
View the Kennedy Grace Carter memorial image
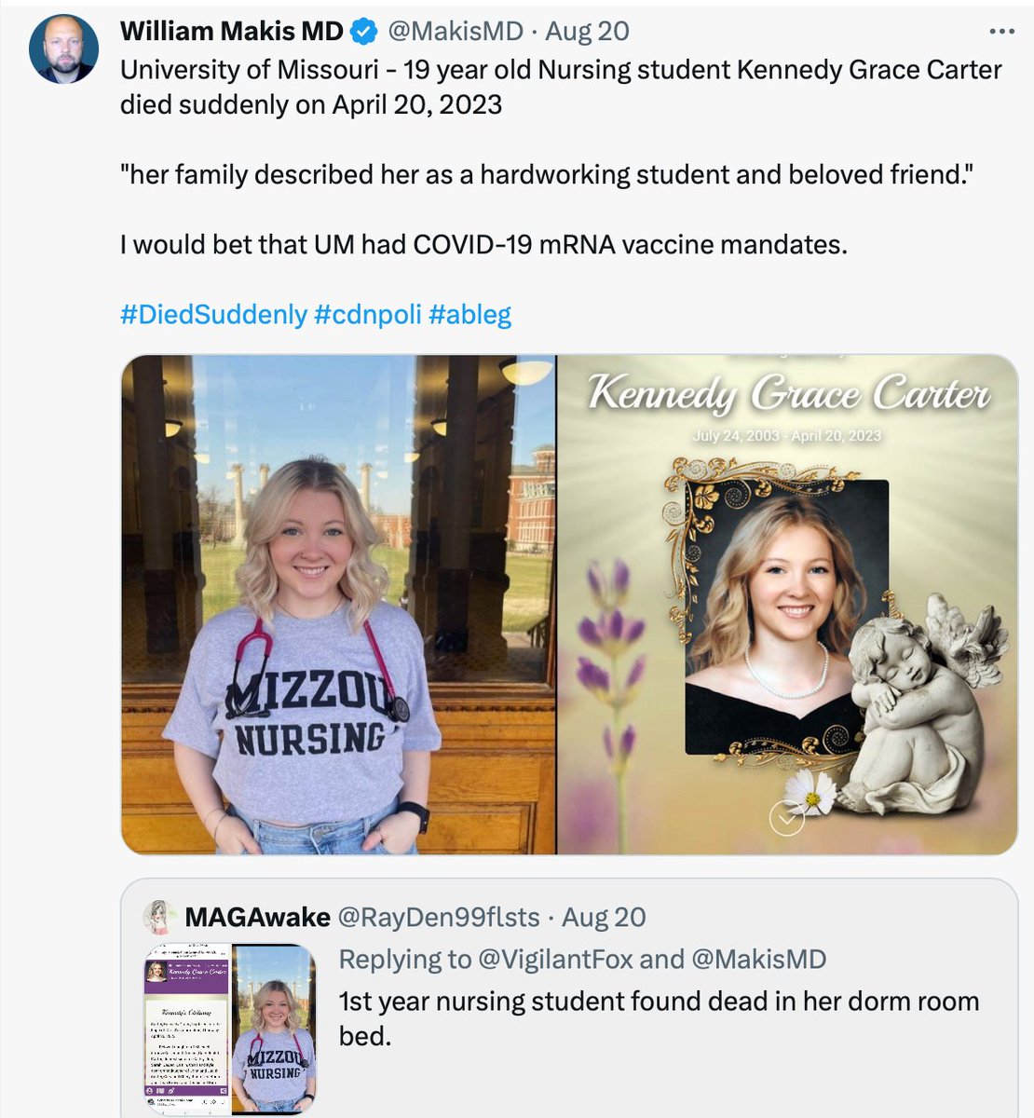[787, 604]
